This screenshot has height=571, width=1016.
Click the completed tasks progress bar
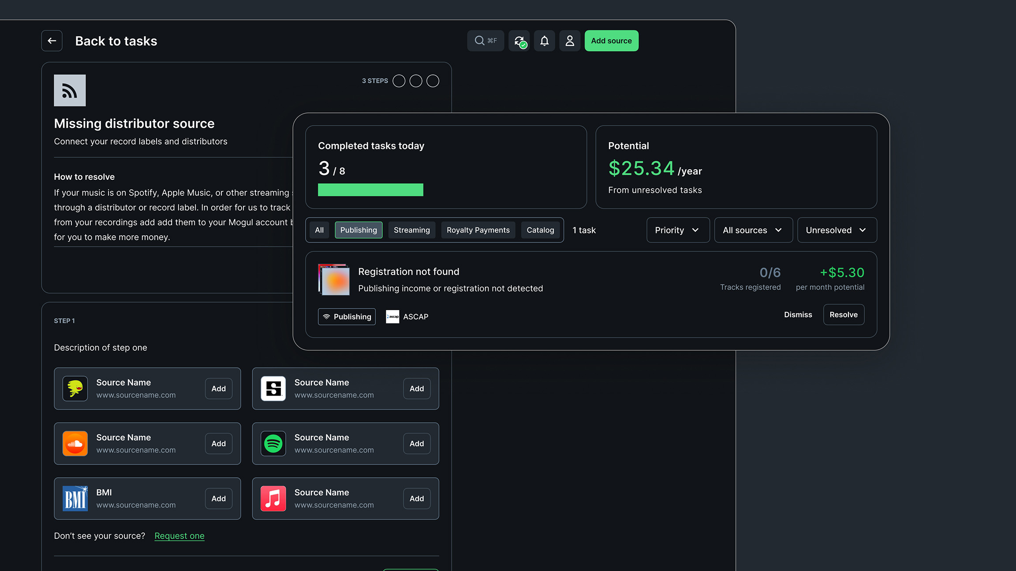click(370, 190)
